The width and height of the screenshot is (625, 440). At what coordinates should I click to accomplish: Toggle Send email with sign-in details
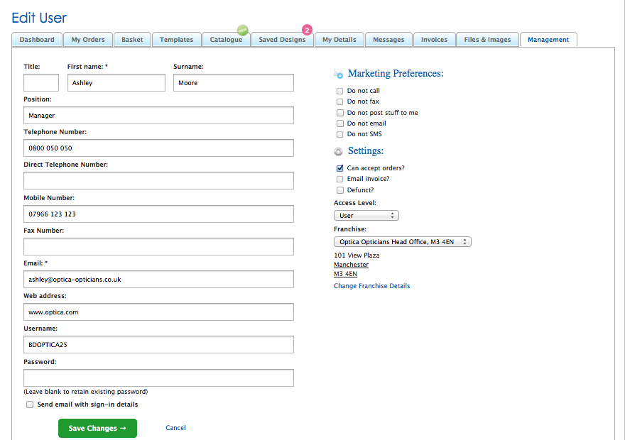[x=29, y=404]
